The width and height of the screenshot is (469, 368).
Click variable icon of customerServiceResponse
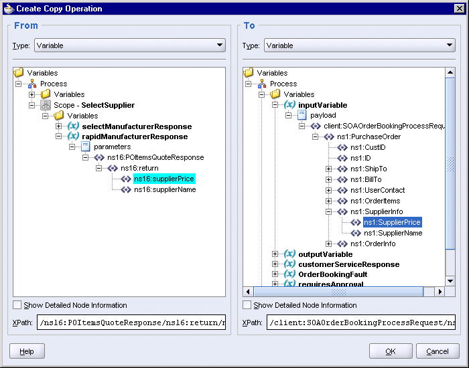(x=289, y=264)
